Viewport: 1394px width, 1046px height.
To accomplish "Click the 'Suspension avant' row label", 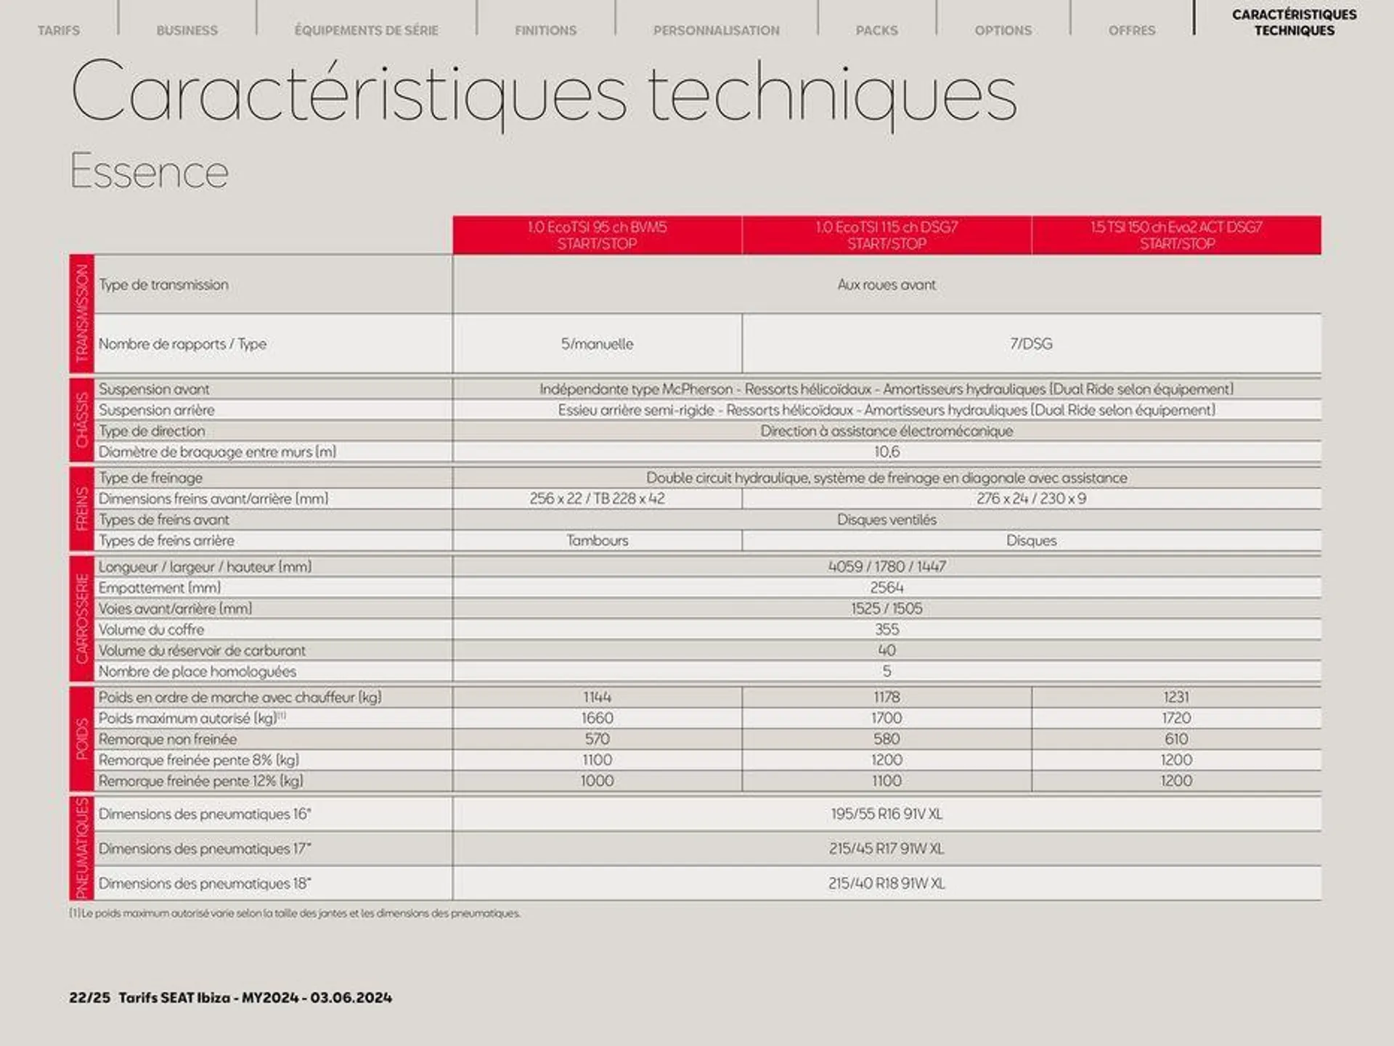I will pos(154,389).
